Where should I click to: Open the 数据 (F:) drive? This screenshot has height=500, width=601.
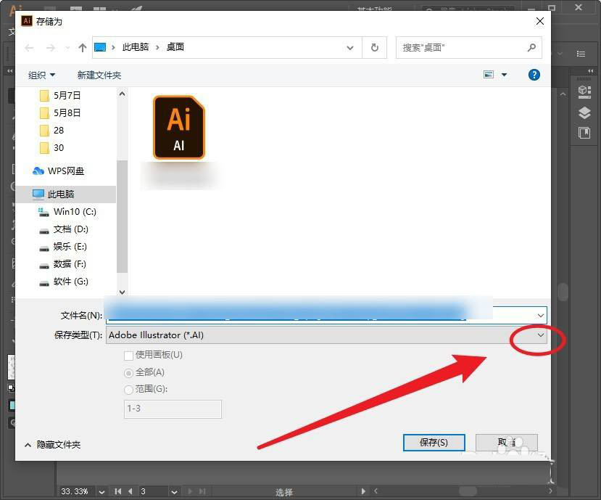tap(62, 264)
